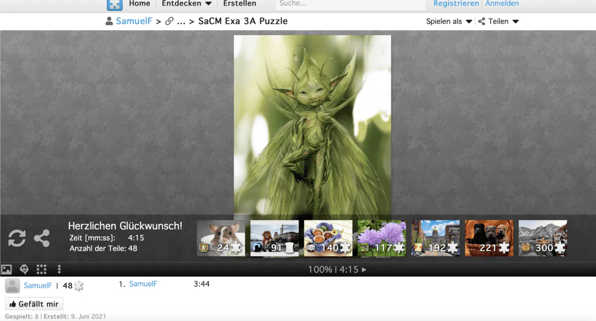Viewport: 596px width, 321px height.
Task: Click the leaderboard time 3:44
Action: [202, 284]
